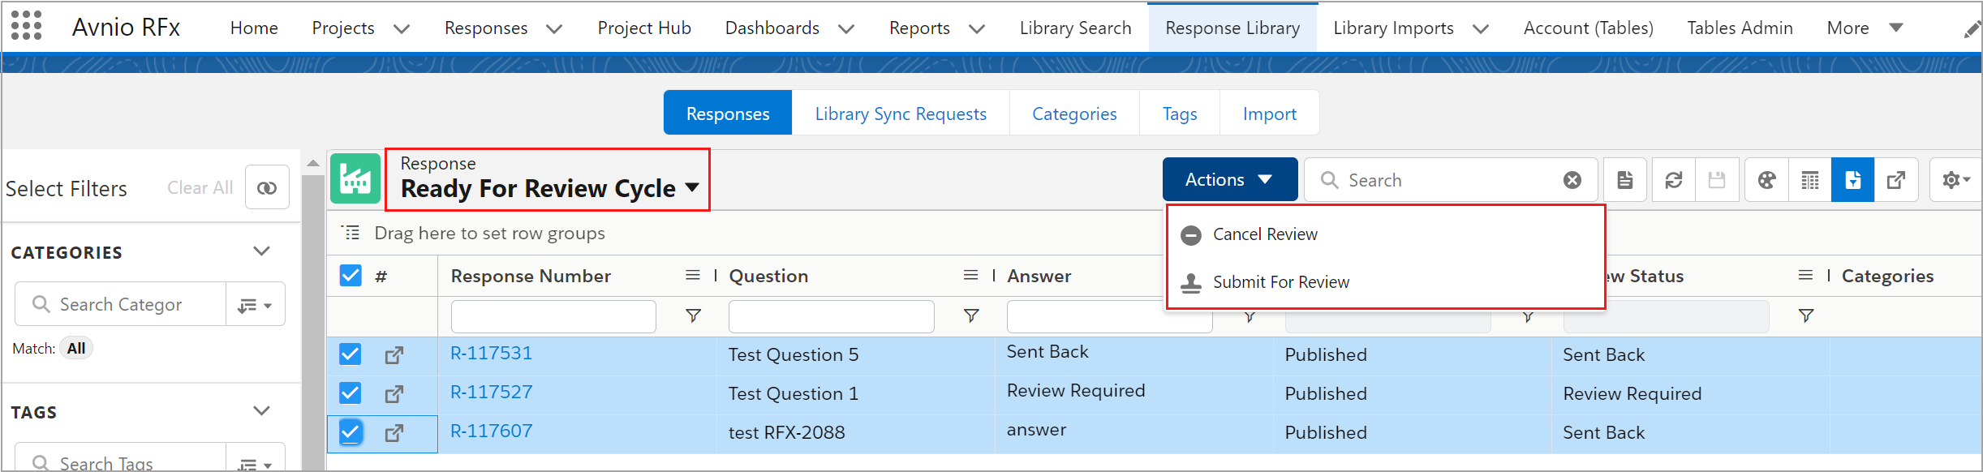Open the settings gear menu
This screenshot has height=472, width=1983.
point(1956,180)
